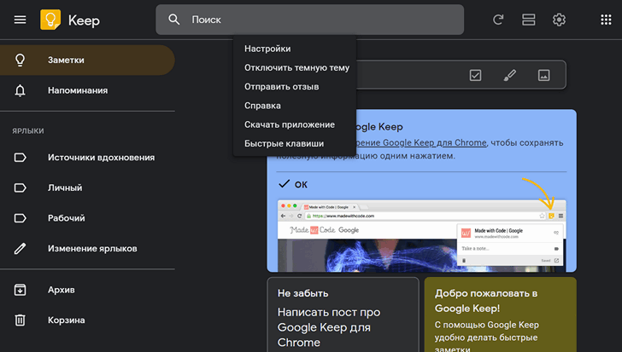Click the Keep logo icon
Viewport: 622px width, 352px height.
[50, 20]
